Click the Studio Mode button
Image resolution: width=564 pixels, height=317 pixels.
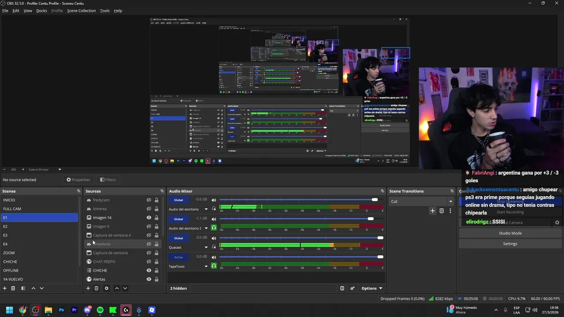(510, 233)
